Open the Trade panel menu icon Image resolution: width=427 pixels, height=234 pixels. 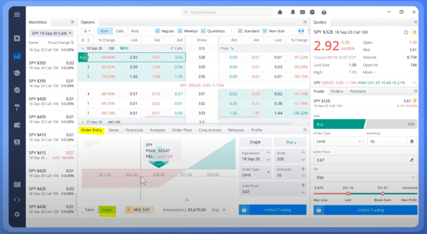(x=415, y=91)
